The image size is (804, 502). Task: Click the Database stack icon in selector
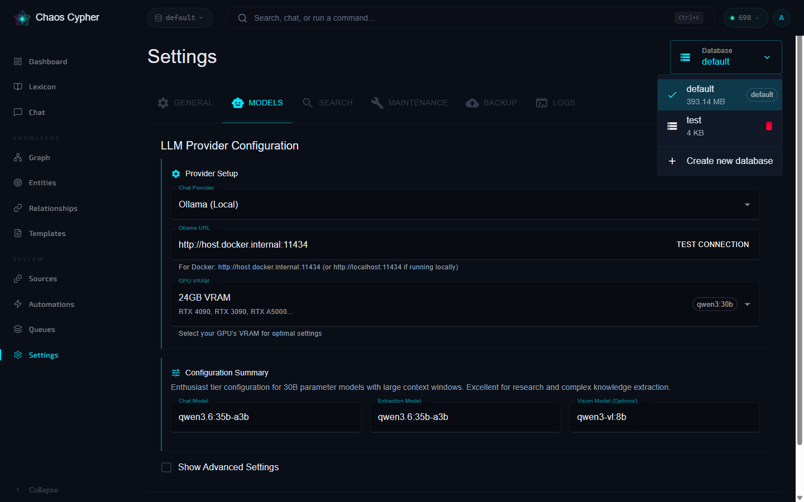tap(685, 57)
